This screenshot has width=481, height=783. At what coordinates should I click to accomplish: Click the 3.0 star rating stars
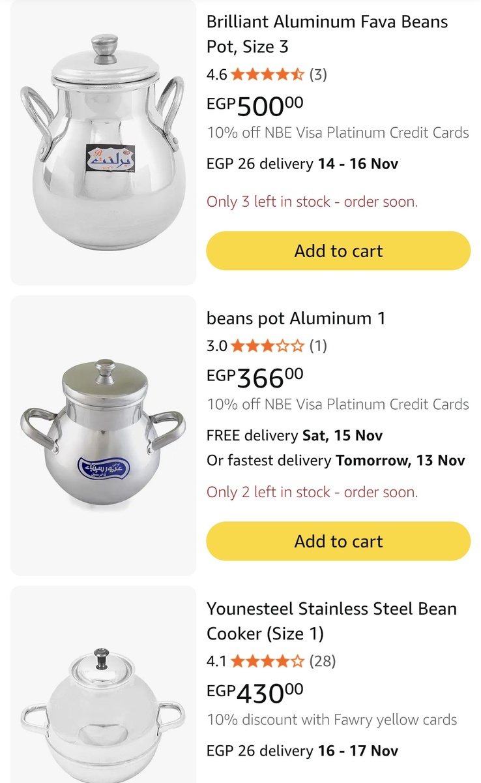point(267,346)
